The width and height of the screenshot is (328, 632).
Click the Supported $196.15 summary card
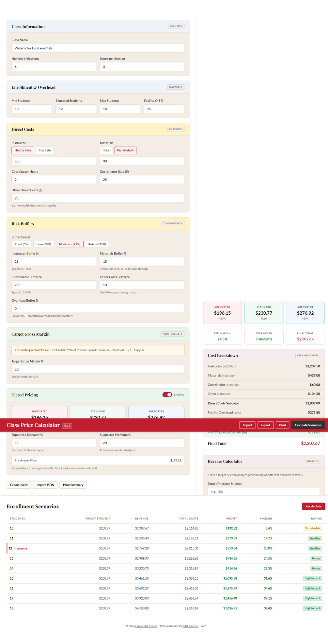click(222, 313)
